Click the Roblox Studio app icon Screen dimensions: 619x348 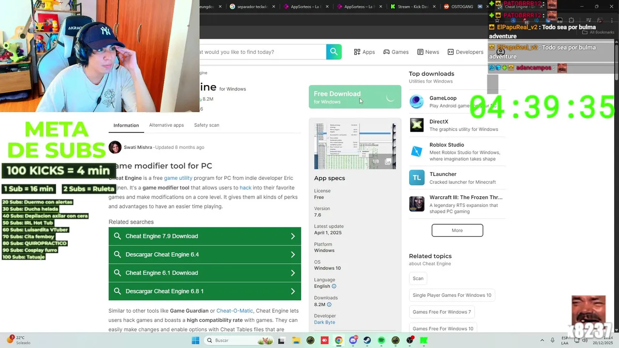[416, 152]
